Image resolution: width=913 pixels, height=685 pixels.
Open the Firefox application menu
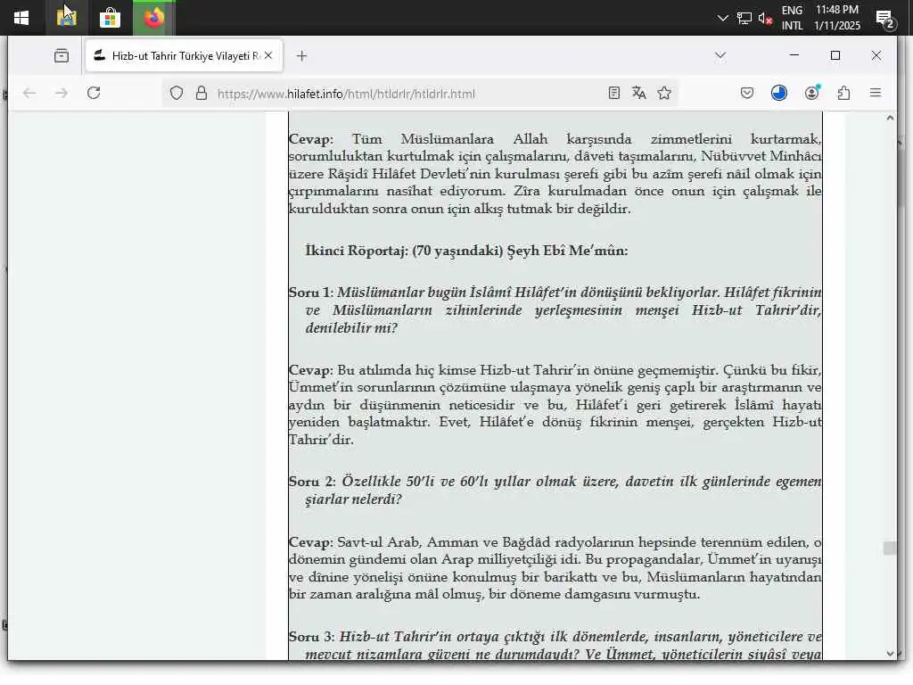coord(876,93)
